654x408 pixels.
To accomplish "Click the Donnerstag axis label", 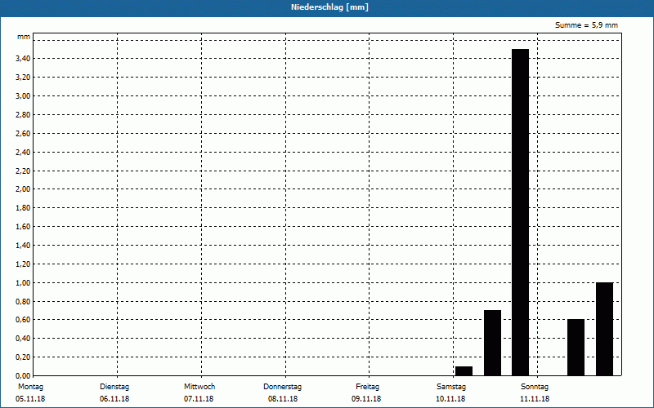I will pos(282,387).
